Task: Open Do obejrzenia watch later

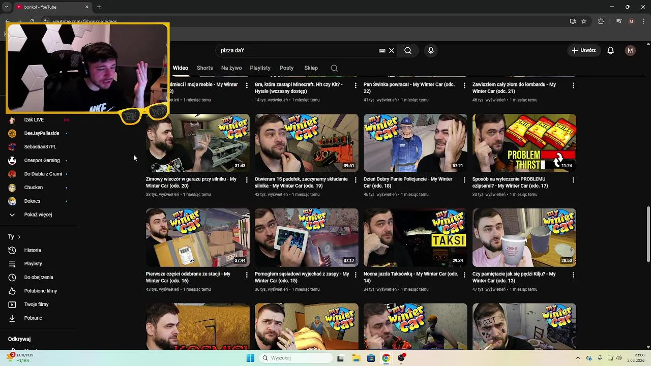Action: (39, 277)
